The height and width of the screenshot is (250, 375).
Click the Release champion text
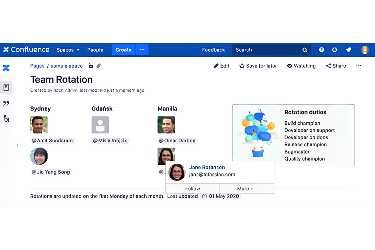305,144
